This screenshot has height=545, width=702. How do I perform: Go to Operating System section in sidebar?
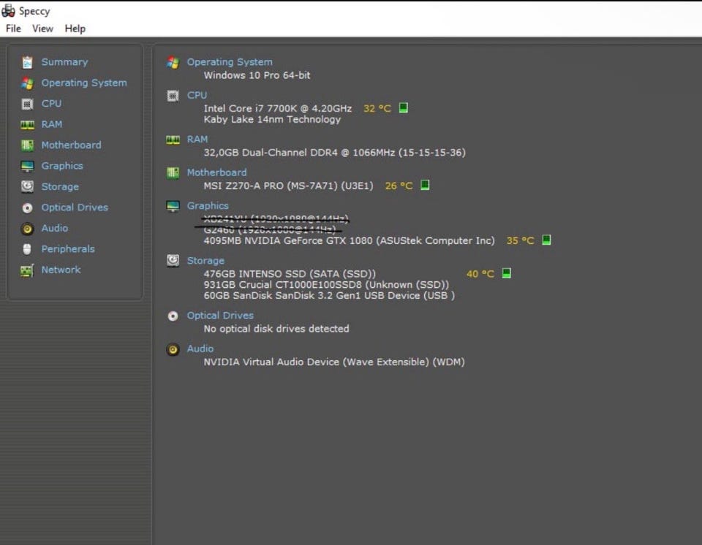(84, 83)
